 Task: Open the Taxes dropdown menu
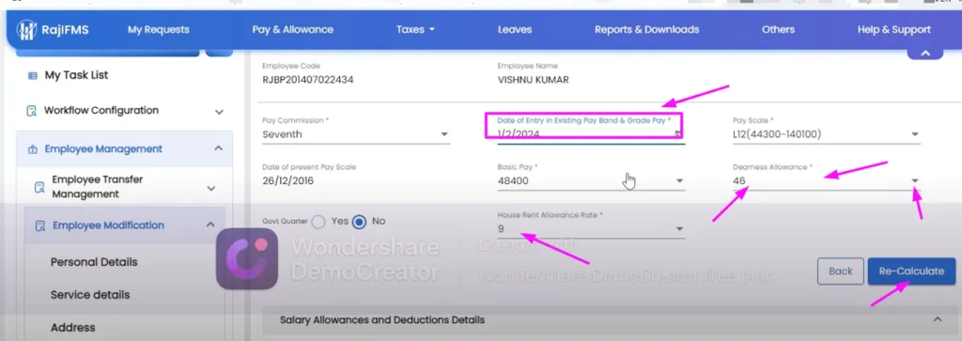pyautogui.click(x=415, y=29)
